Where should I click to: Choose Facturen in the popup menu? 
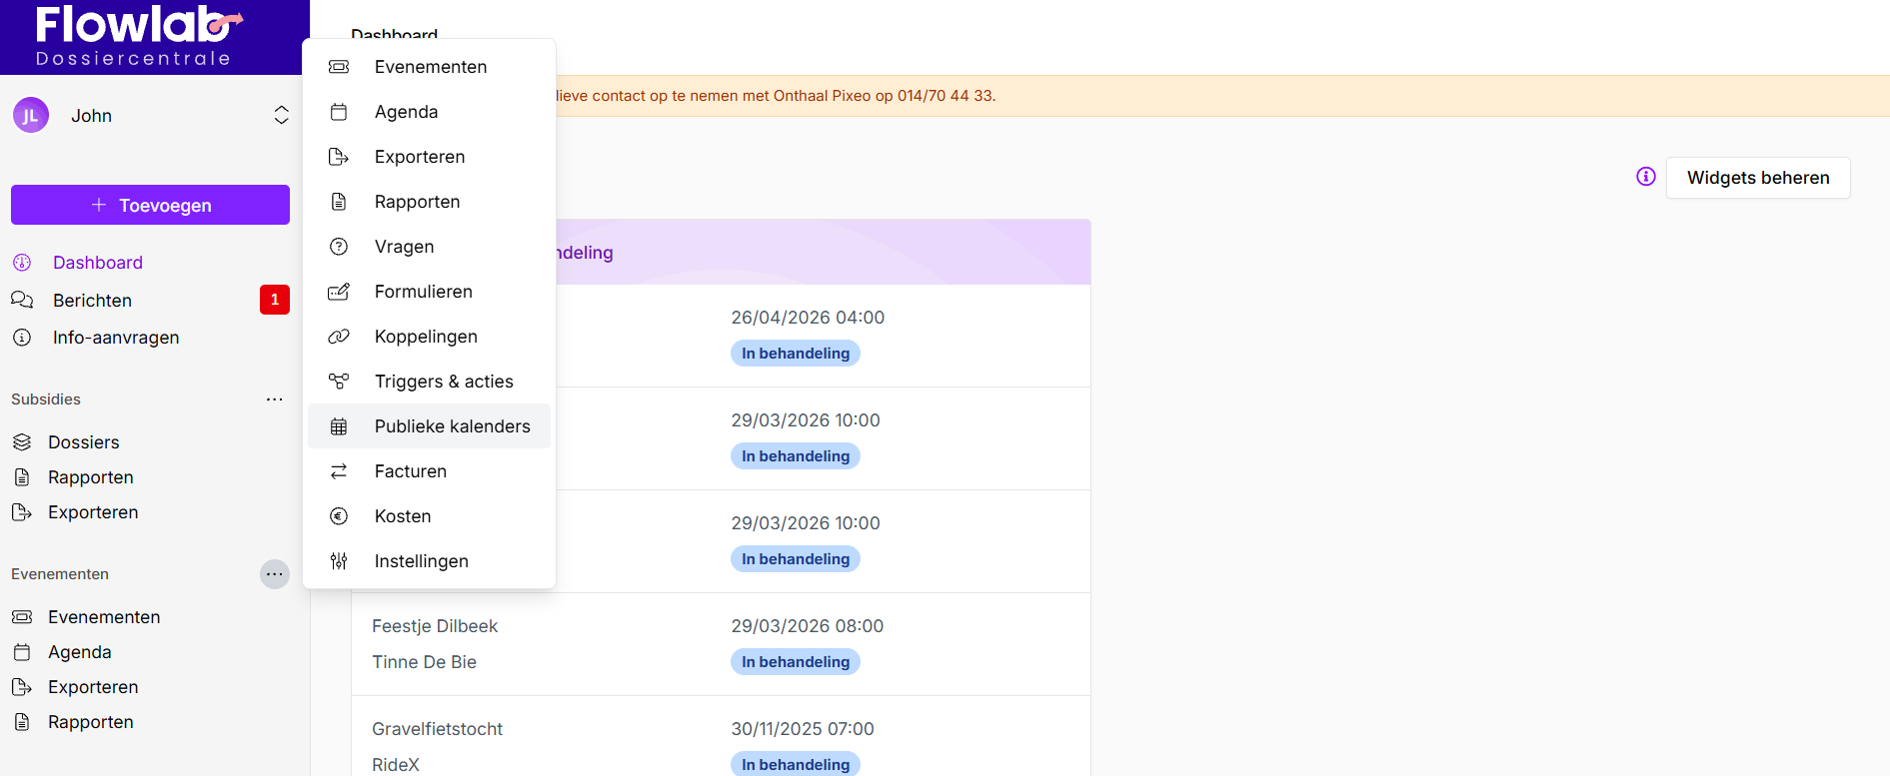[410, 471]
